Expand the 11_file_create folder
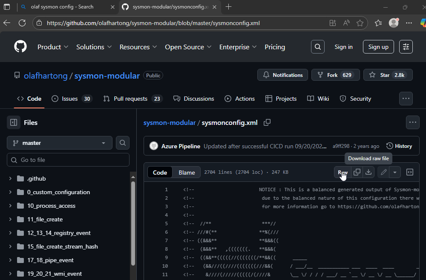This screenshot has height=280, width=426. click(10, 219)
